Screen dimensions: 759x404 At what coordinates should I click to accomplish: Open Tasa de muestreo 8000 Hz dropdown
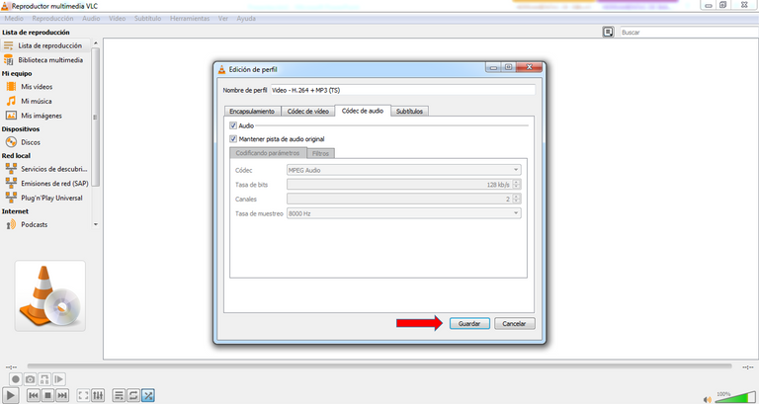coord(404,213)
